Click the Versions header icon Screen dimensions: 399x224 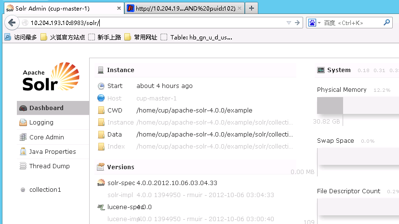click(101, 167)
